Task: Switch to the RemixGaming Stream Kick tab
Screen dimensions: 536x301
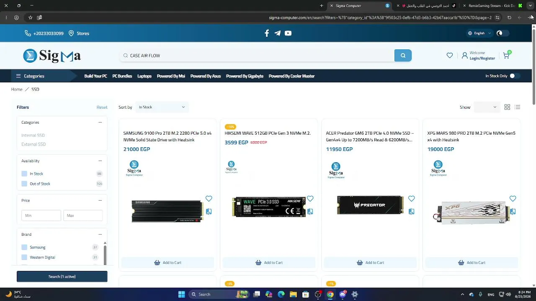Action: click(x=493, y=6)
